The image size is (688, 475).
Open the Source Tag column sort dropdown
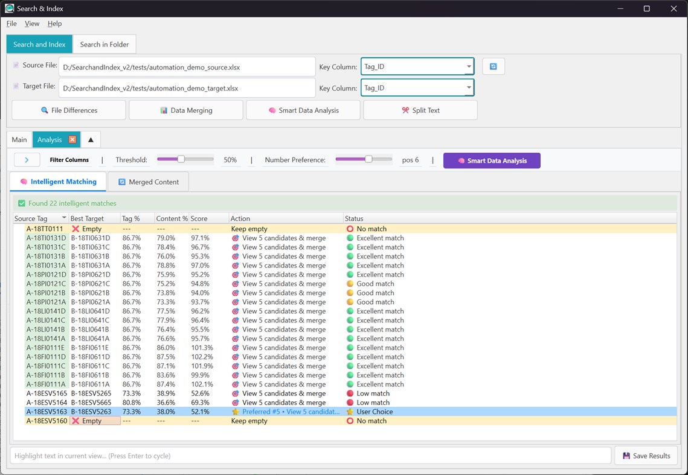point(64,218)
